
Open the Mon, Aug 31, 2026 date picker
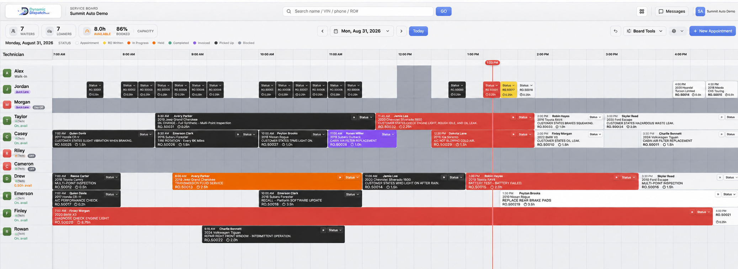[362, 31]
